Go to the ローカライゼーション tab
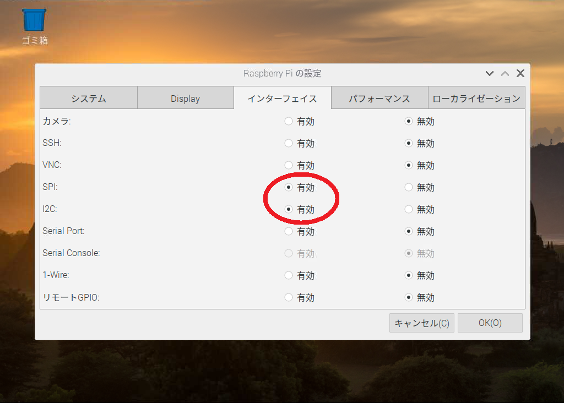This screenshot has width=564, height=403. (476, 99)
